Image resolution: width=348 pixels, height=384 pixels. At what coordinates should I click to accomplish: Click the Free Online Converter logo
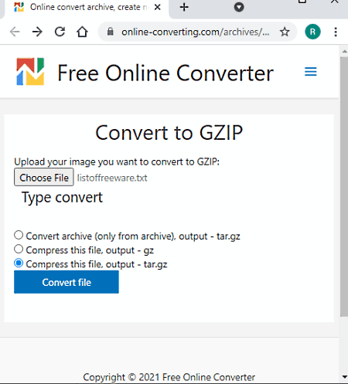click(30, 72)
